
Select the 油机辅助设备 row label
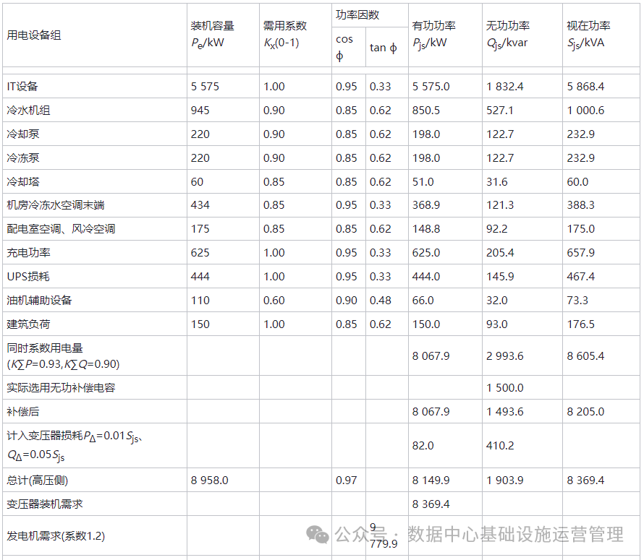pyautogui.click(x=39, y=301)
